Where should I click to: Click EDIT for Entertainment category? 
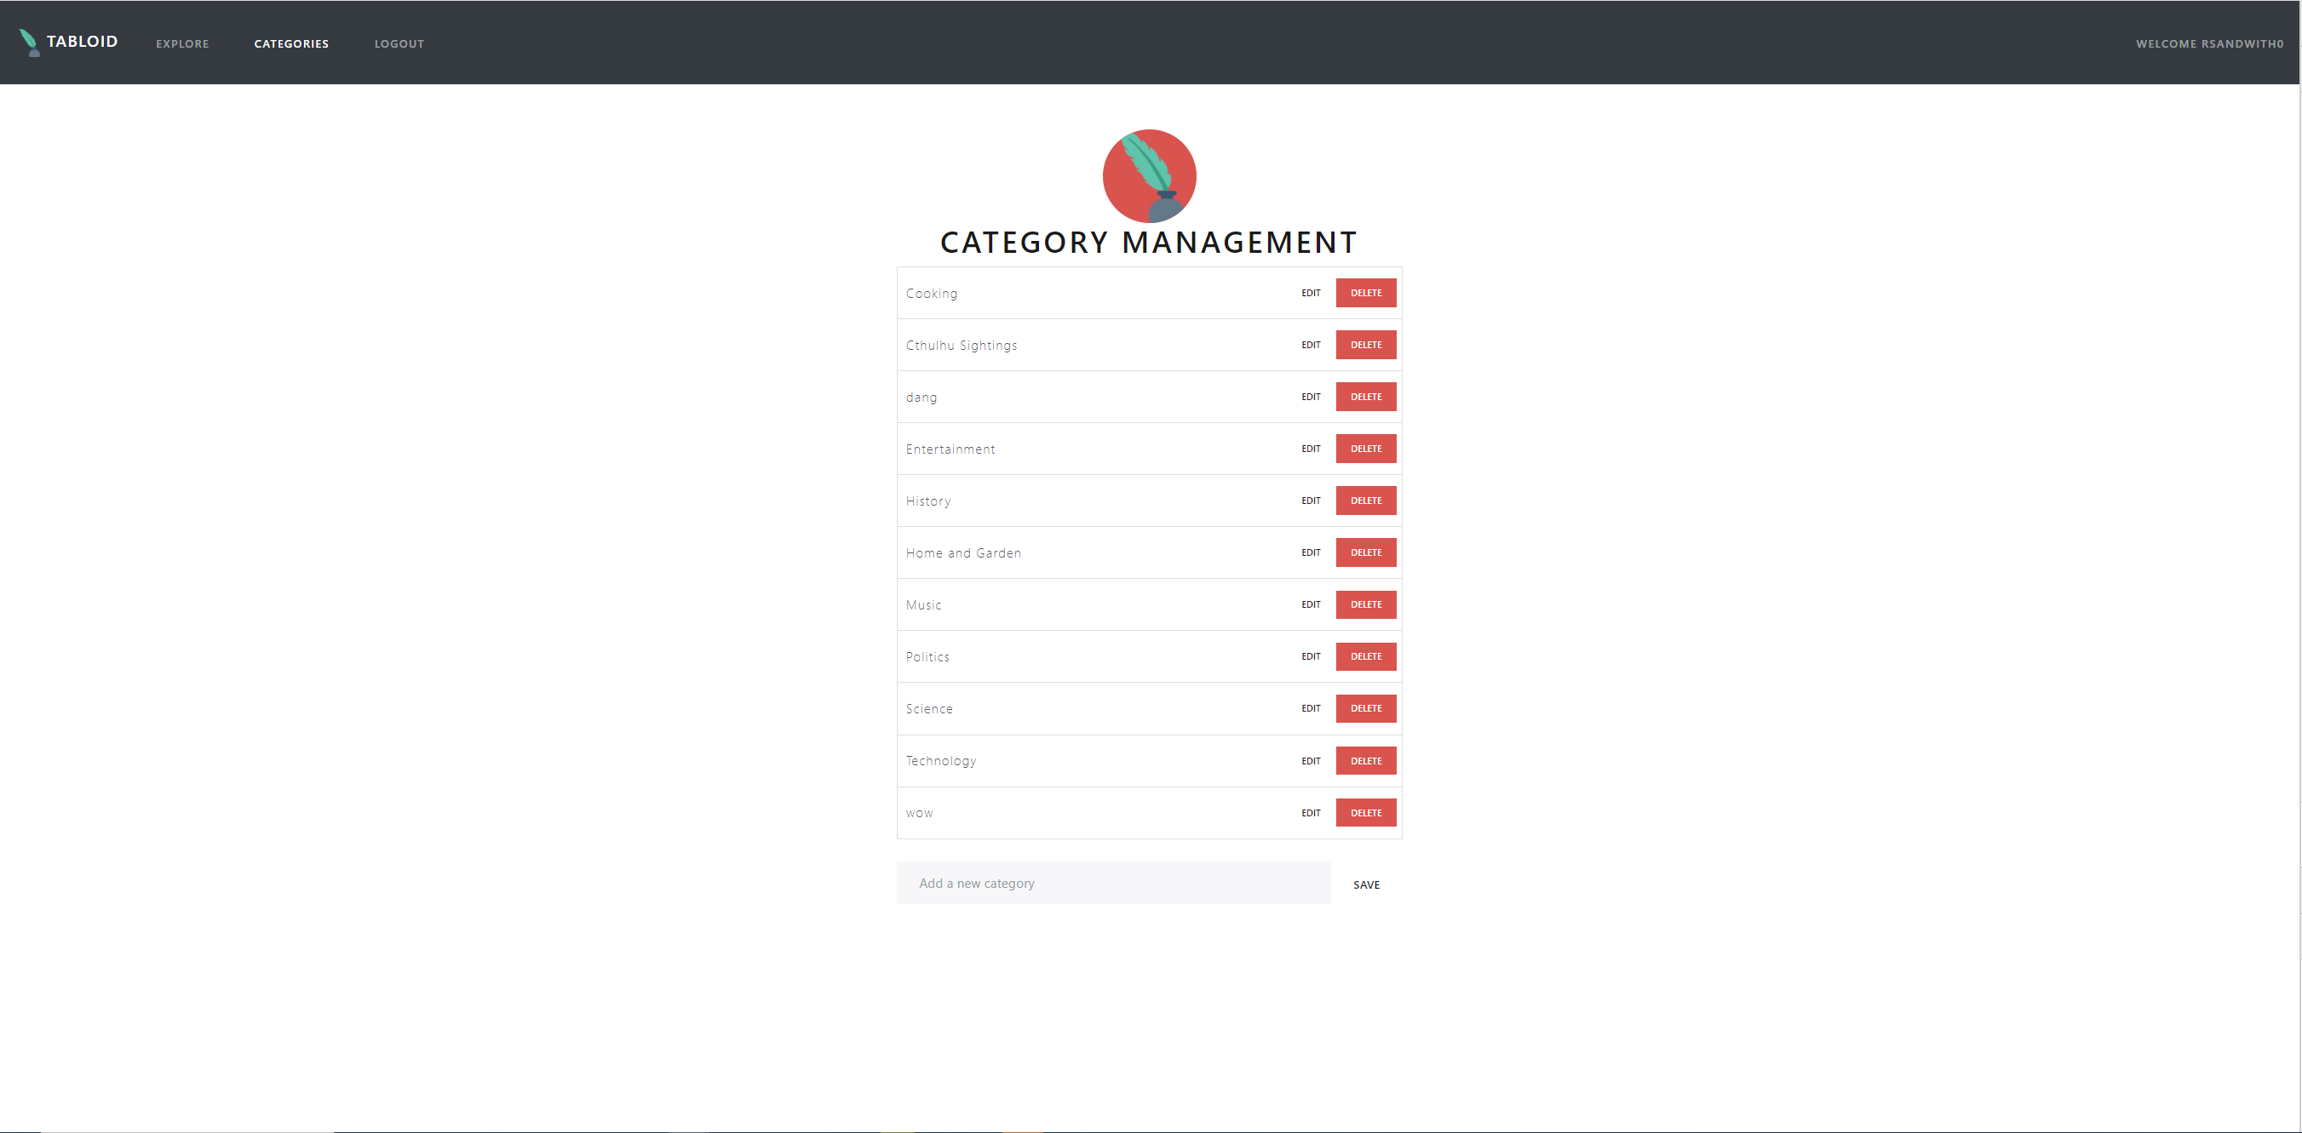[1311, 449]
